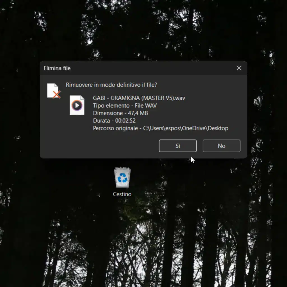Click the 'Durata' label

click(101, 121)
